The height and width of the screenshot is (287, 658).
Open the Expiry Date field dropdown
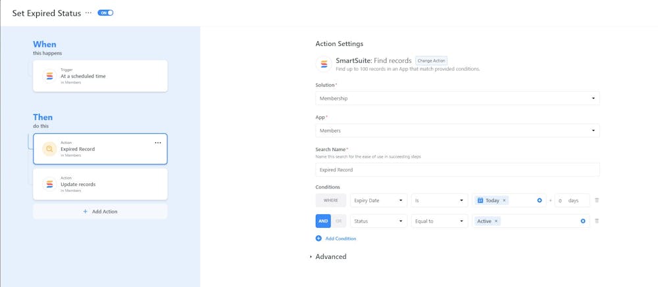coord(378,200)
